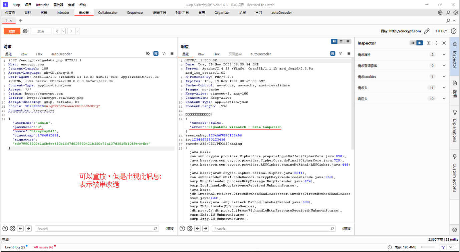Open Burp global settings gear
460x252 pixels.
click(x=456, y=13)
